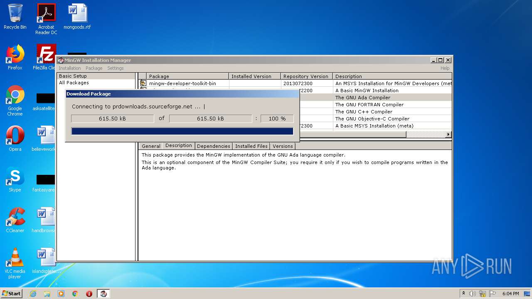Viewport: 532px width, 299px height.
Task: Select the islandspleas document on desktop
Action: click(x=46, y=261)
